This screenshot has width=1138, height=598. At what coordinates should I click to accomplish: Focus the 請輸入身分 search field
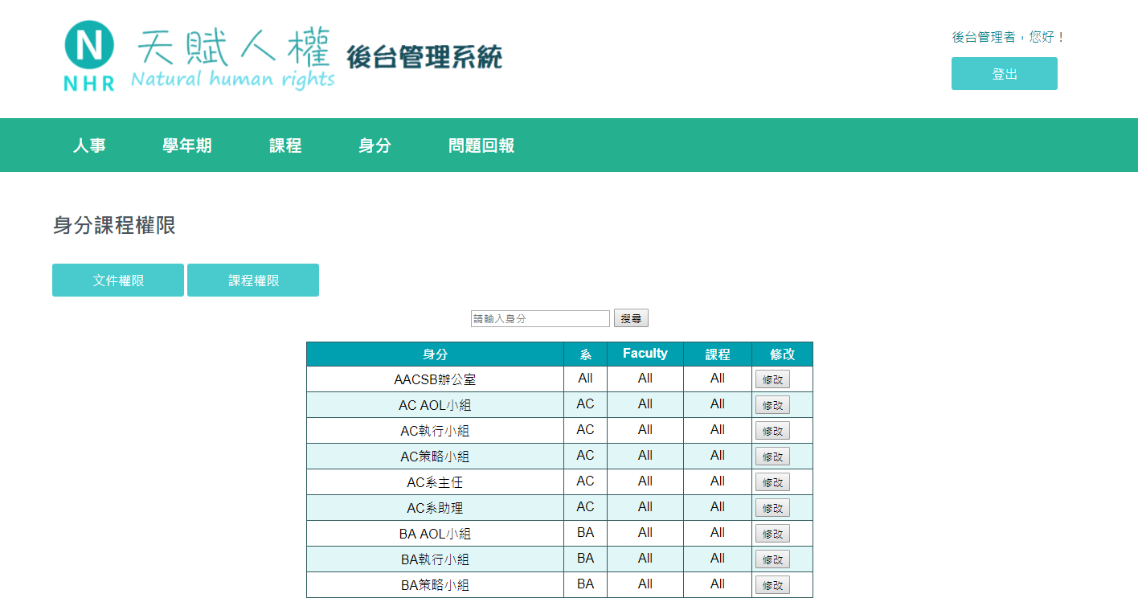coord(540,319)
